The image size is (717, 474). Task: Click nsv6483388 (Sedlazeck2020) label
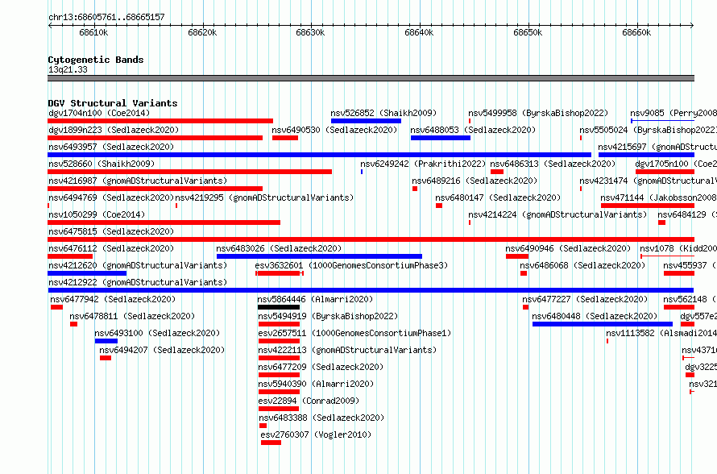click(x=321, y=418)
